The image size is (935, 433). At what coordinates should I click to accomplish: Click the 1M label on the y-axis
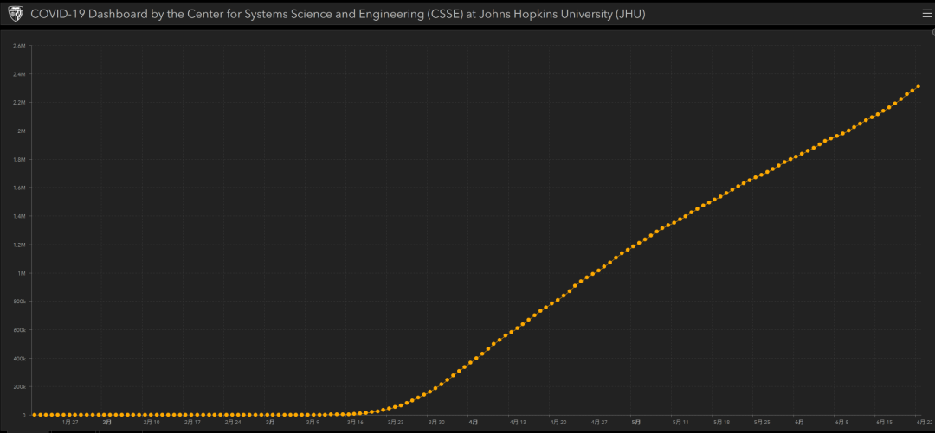[x=21, y=273]
